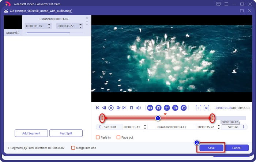
Task: Enable the Fade in checkbox
Action: coord(98,137)
